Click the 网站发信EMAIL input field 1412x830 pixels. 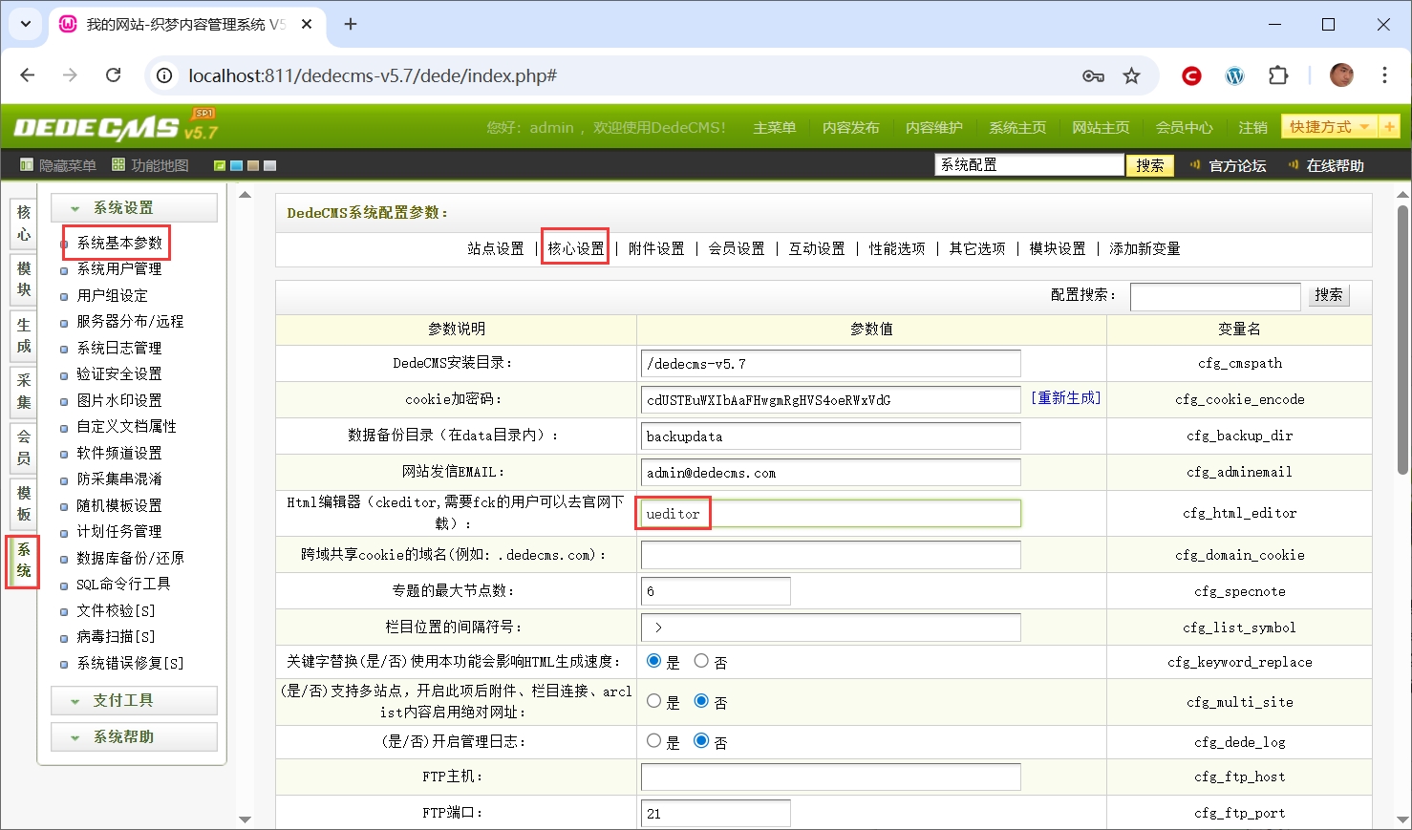[x=830, y=473]
